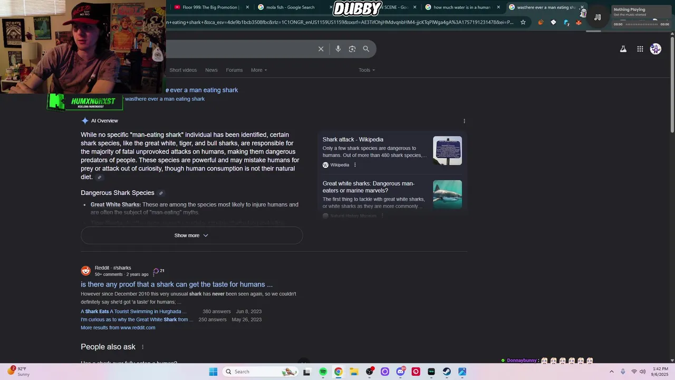The image size is (675, 380).
Task: Show hidden tray icons chevron
Action: (612, 372)
